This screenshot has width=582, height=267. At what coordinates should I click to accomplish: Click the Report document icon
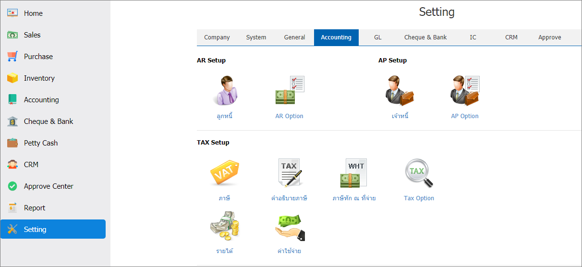click(12, 207)
